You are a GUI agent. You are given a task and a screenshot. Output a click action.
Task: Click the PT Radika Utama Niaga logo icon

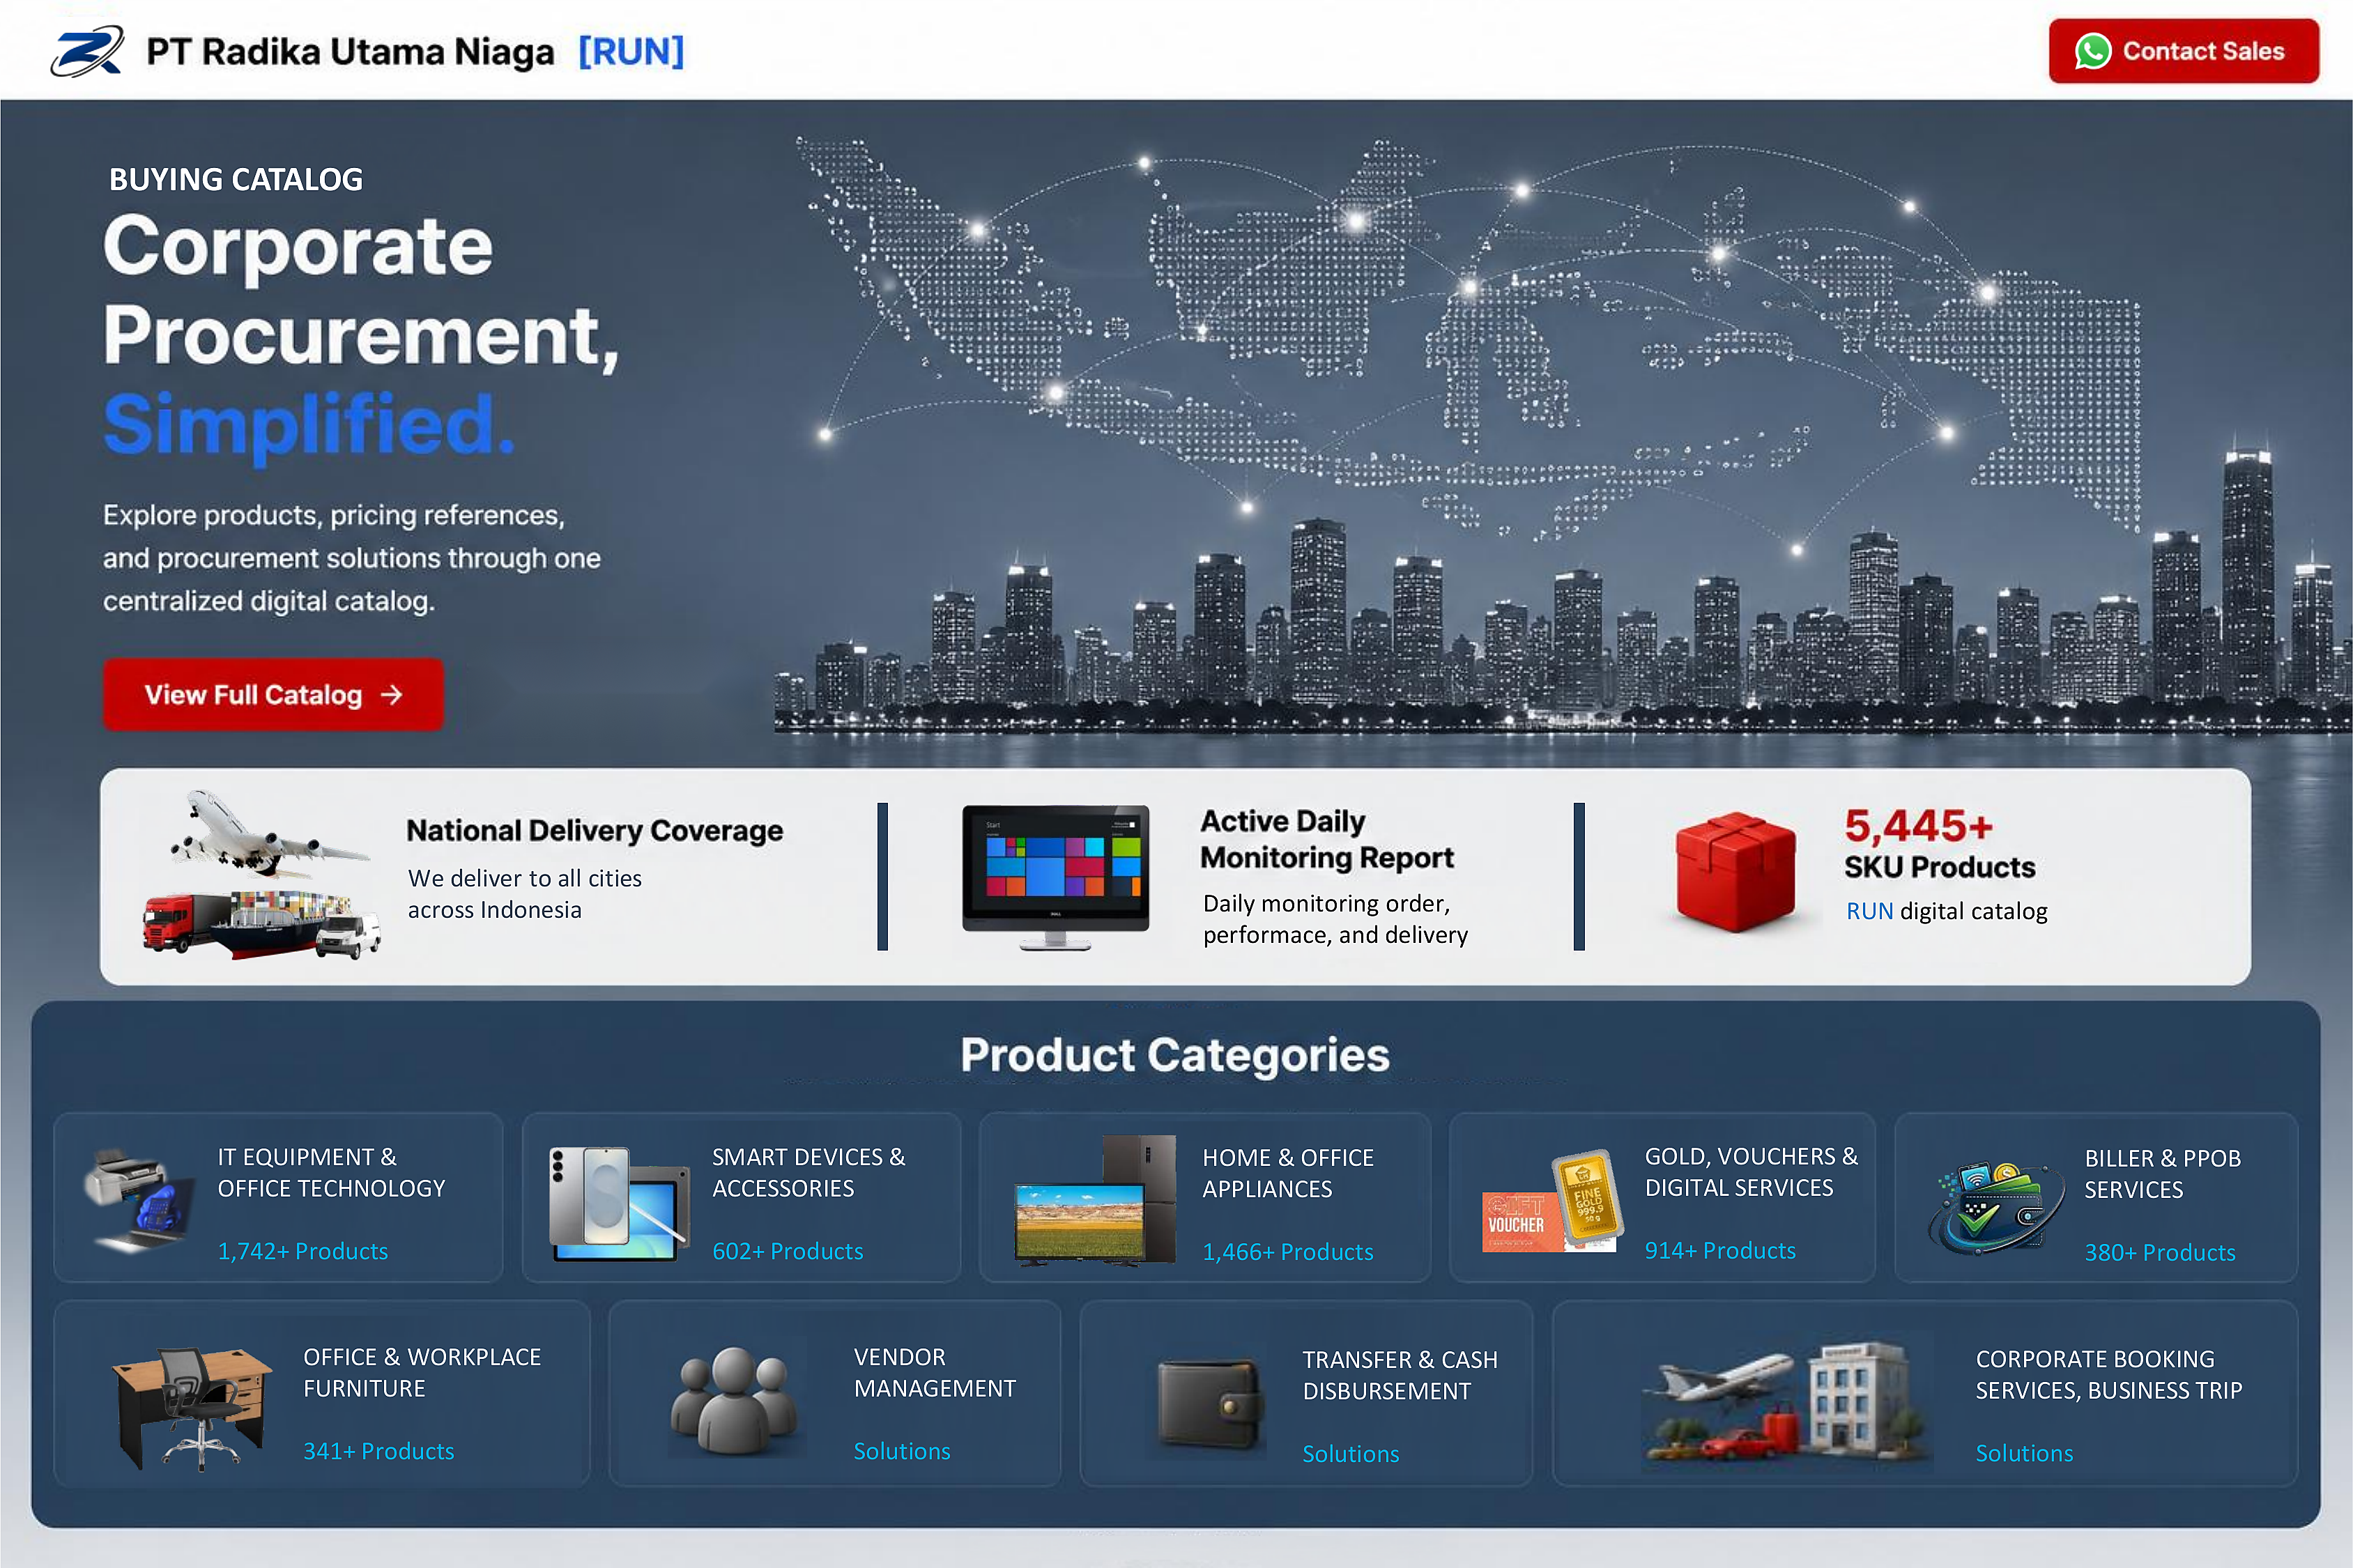coord(87,51)
